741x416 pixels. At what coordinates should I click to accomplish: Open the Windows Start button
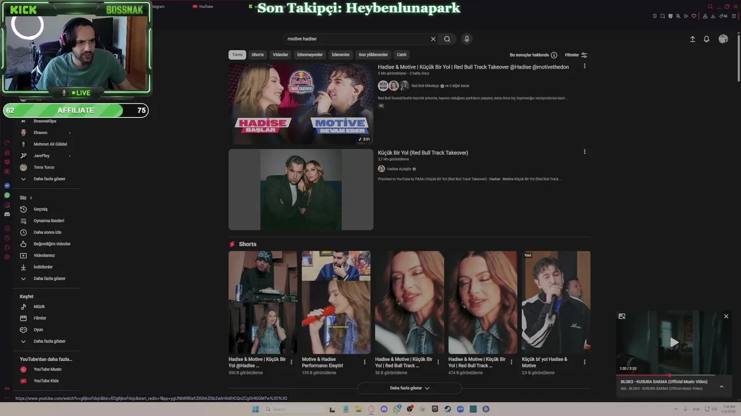(255, 409)
